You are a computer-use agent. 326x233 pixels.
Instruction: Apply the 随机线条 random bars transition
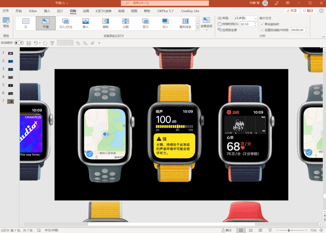[186, 23]
